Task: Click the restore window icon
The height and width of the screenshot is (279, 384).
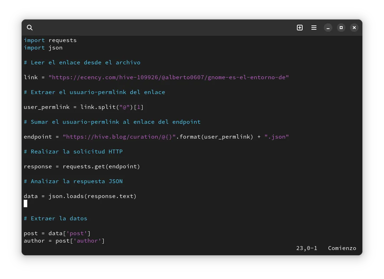Action: [x=341, y=27]
